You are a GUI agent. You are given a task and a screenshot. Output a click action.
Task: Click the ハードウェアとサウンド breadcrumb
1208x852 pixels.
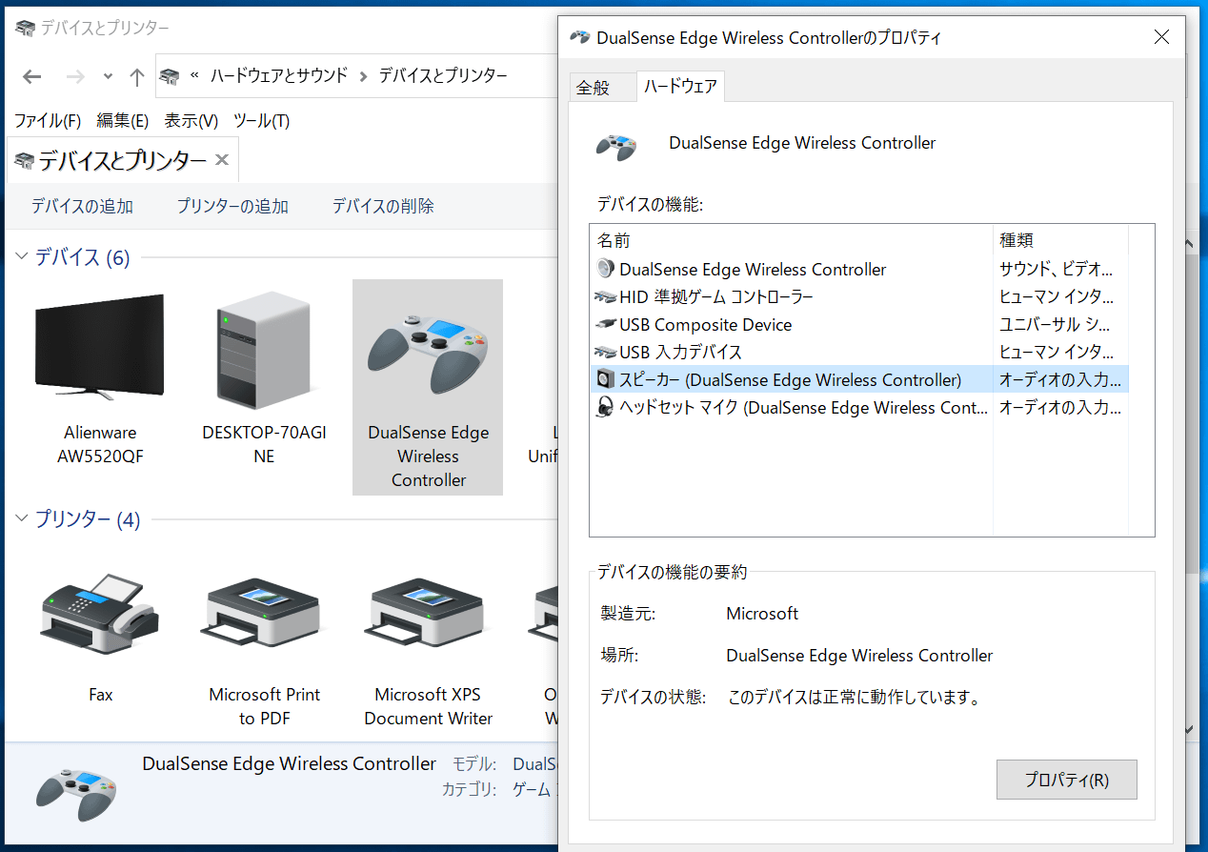pos(279,76)
